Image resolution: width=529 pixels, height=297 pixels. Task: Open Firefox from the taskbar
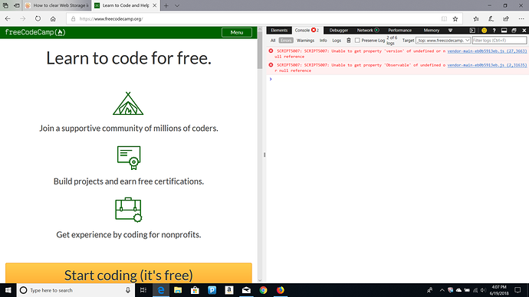281,290
